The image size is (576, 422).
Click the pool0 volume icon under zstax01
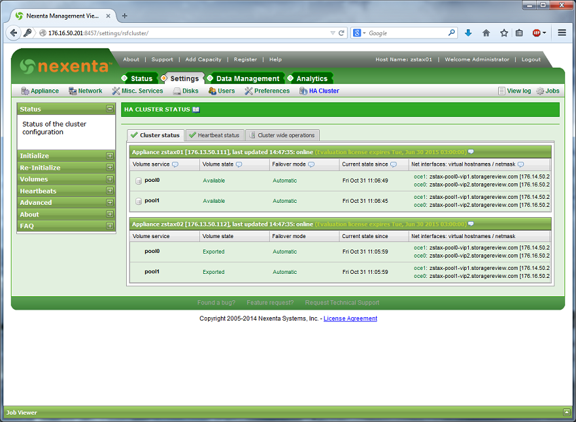tap(138, 181)
